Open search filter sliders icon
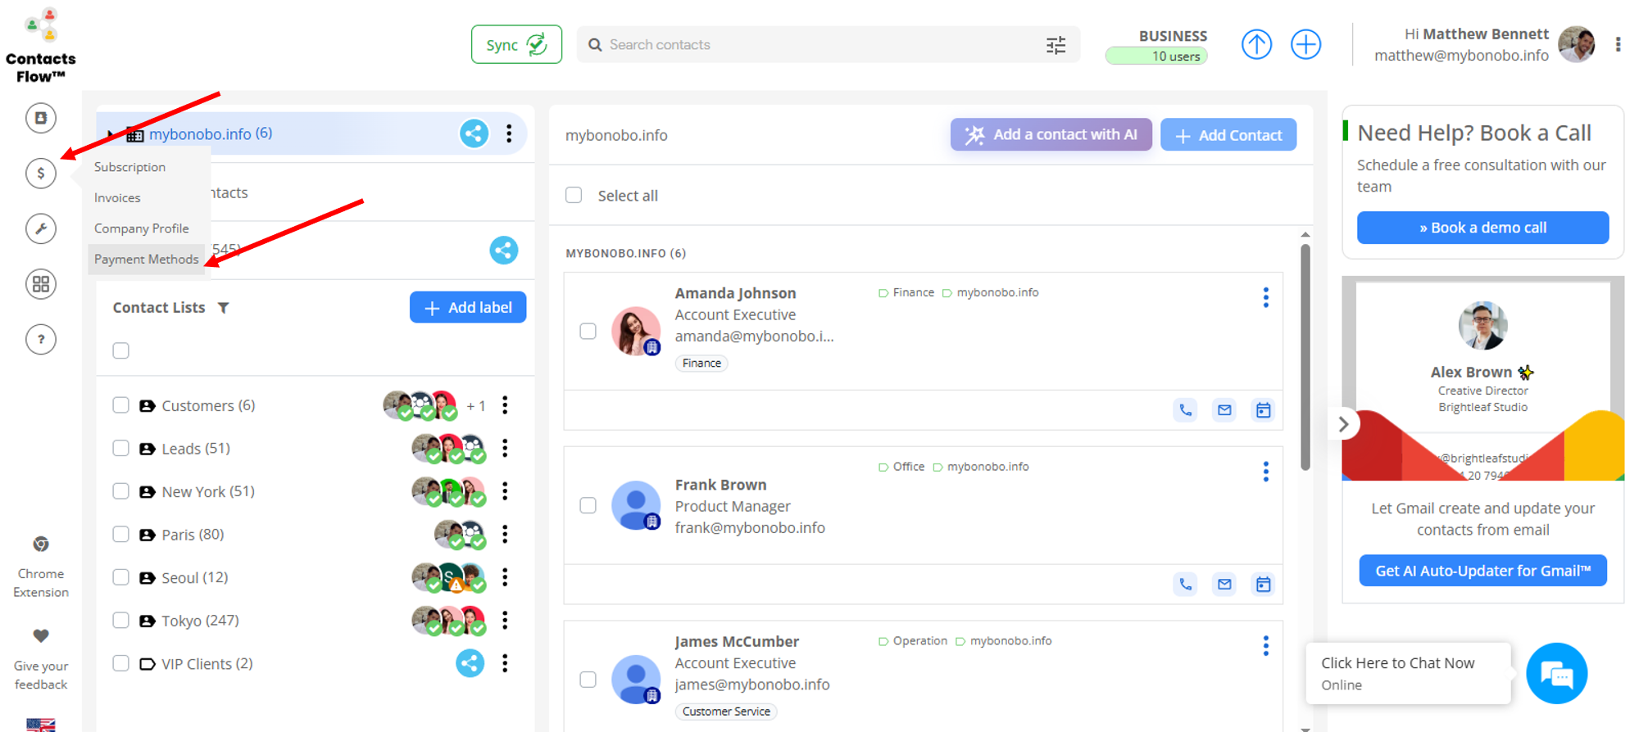 point(1056,45)
